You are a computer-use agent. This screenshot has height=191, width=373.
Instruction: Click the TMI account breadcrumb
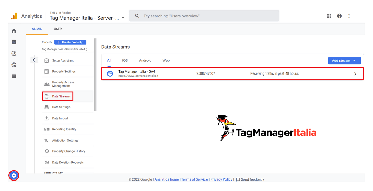pos(52,13)
